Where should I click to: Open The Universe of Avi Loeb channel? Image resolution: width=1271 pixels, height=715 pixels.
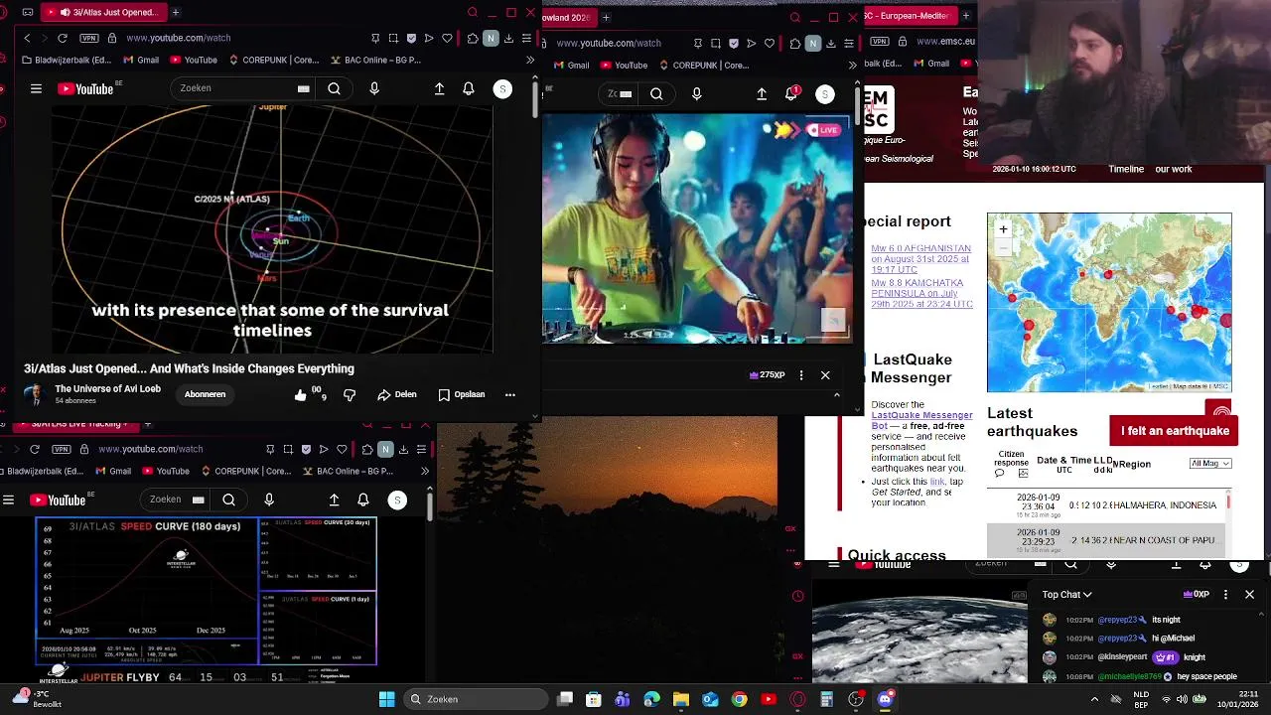[107, 388]
